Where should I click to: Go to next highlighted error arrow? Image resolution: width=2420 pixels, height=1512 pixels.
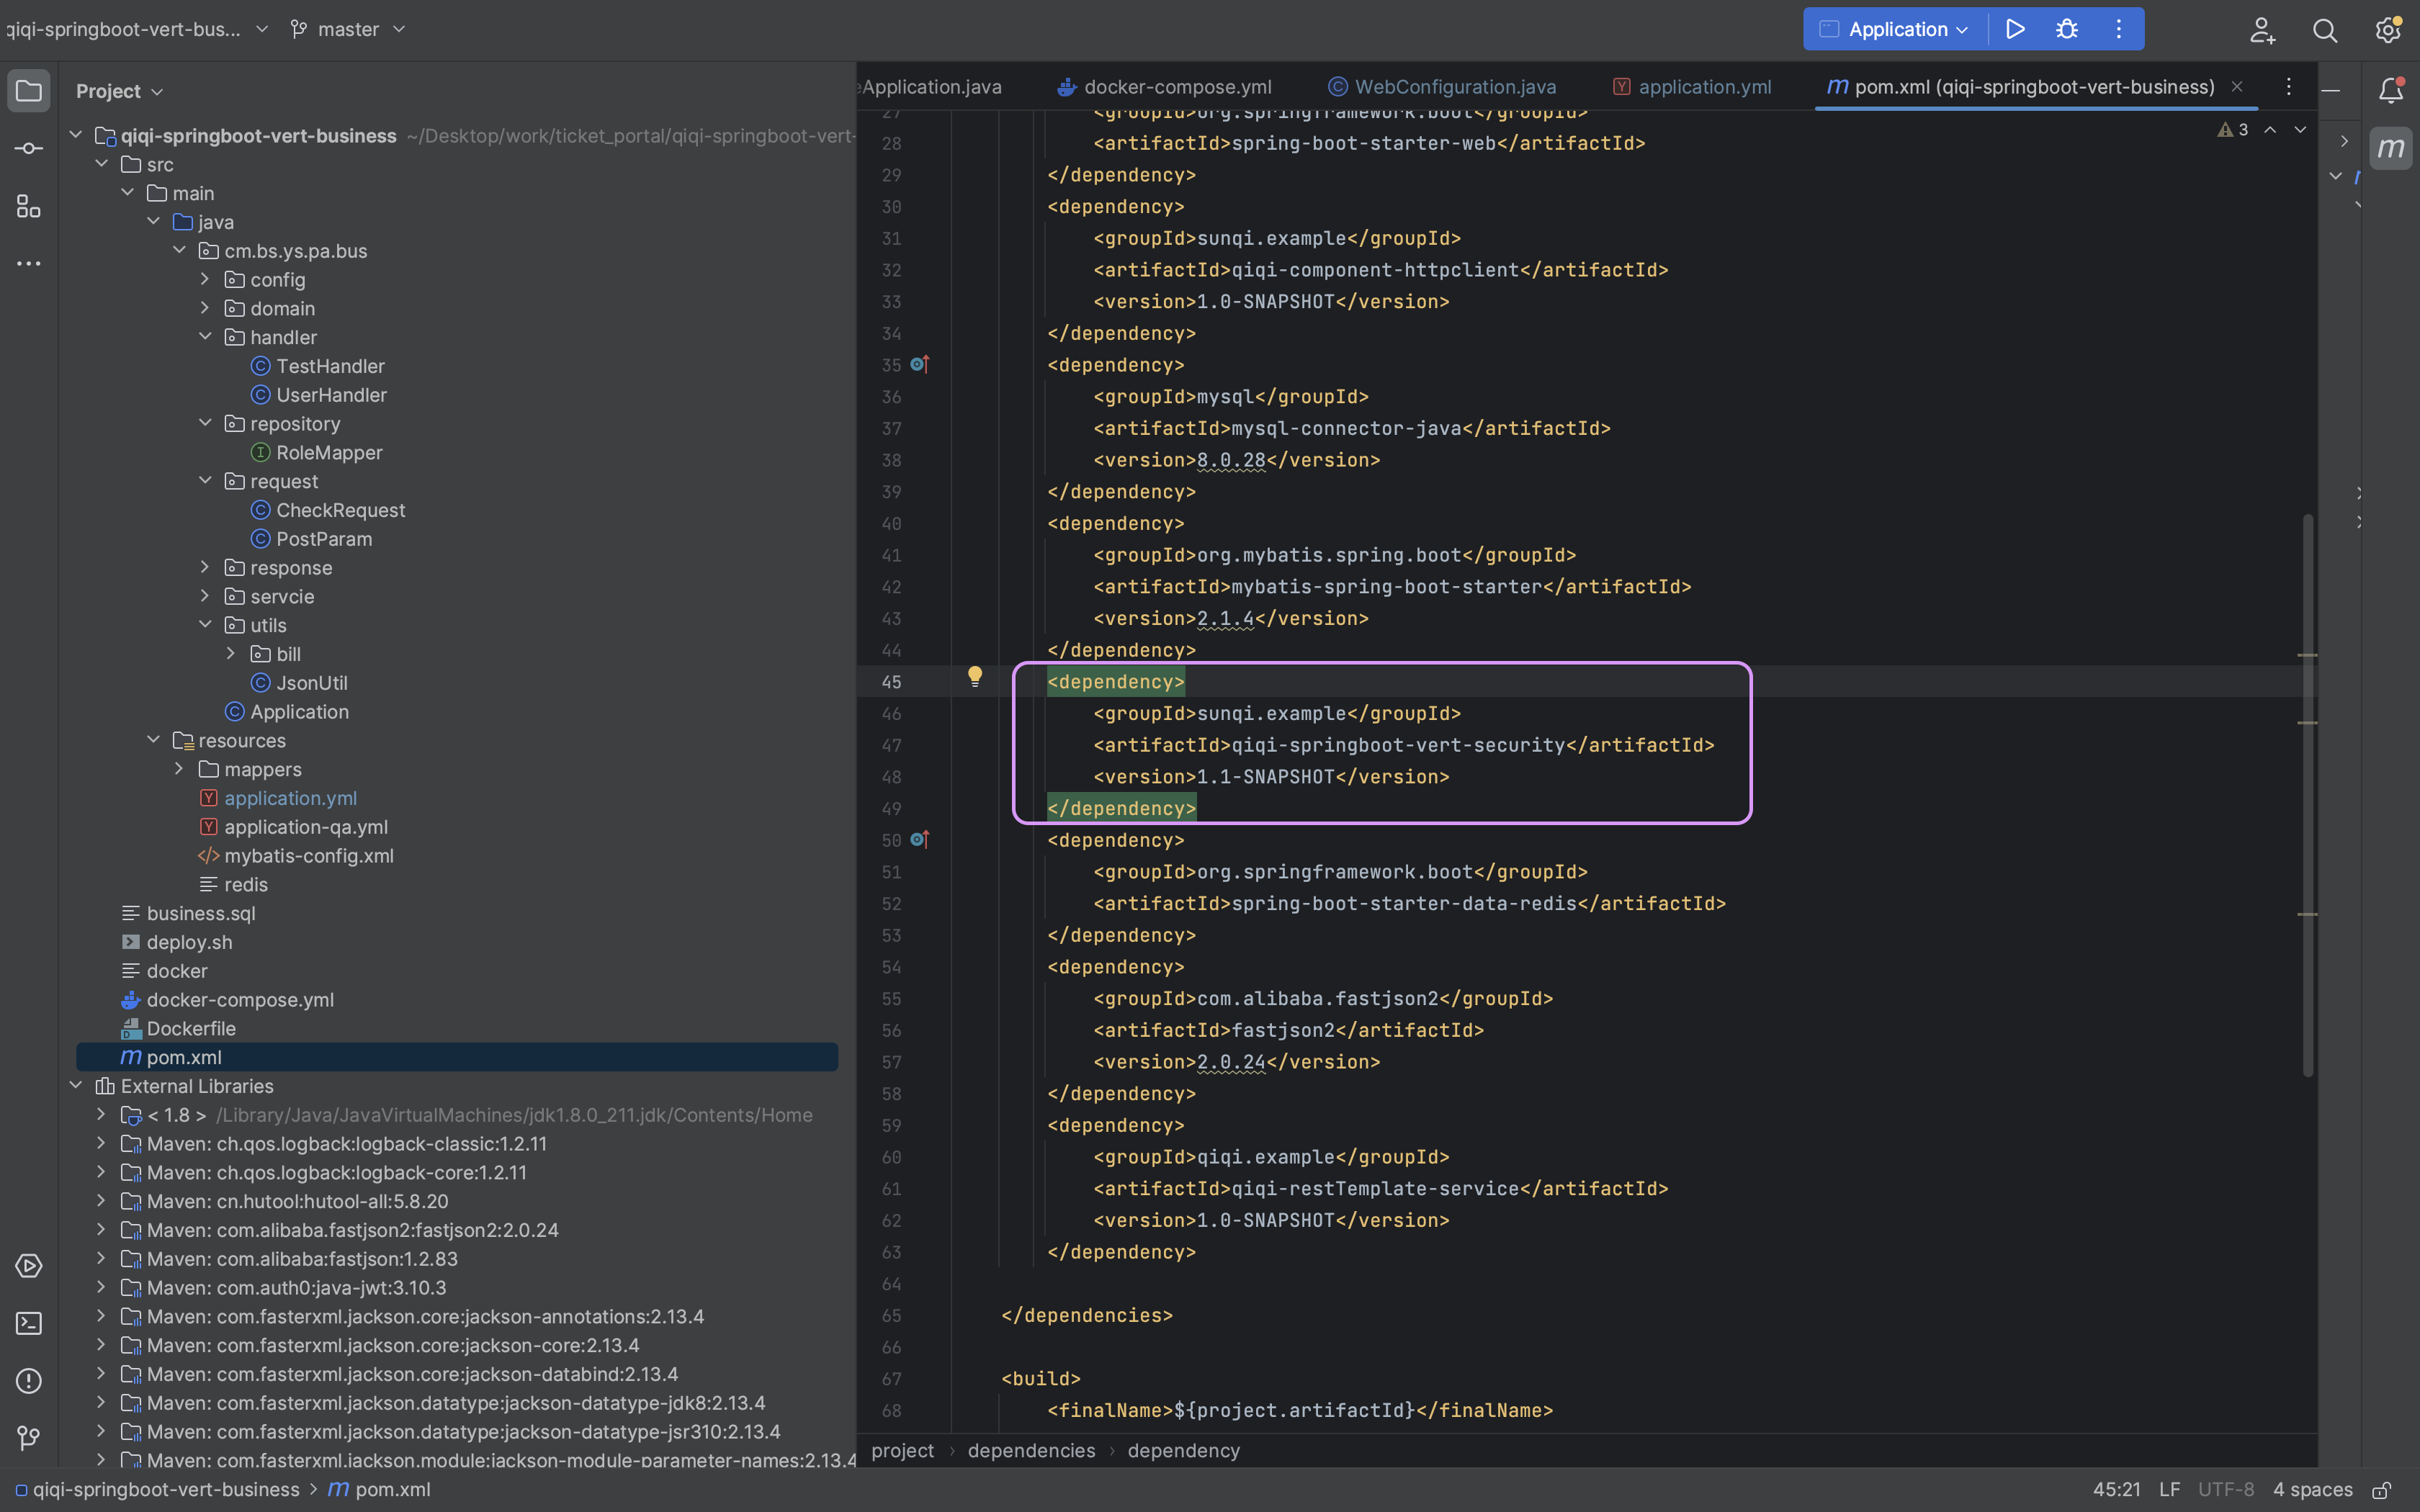(2300, 130)
